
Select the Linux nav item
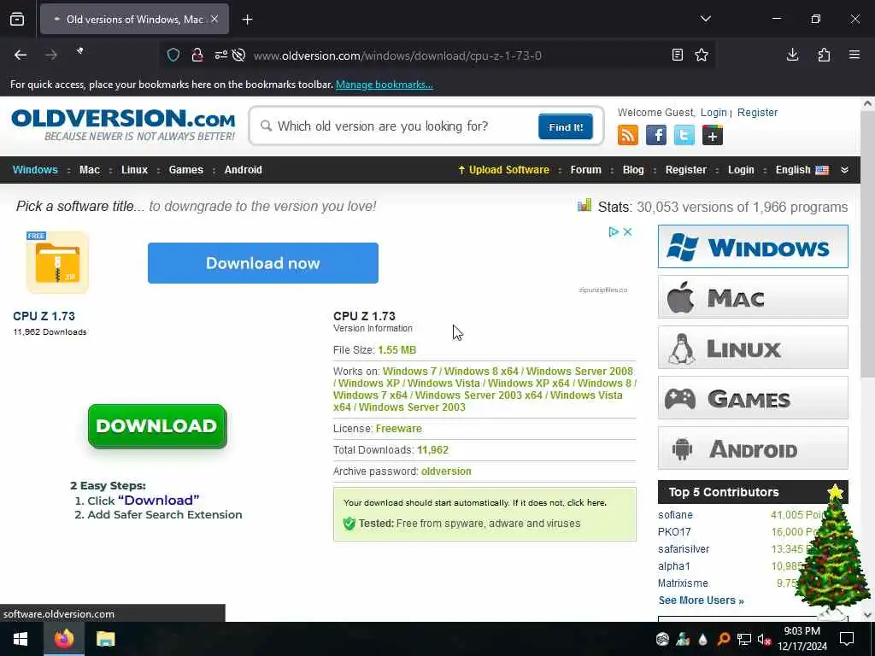coord(134,170)
